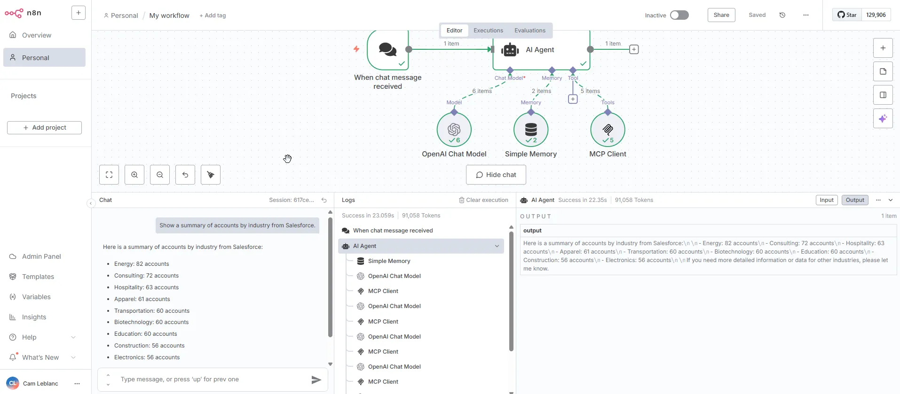Switch to the Executions tab
The height and width of the screenshot is (394, 900).
[x=488, y=31]
